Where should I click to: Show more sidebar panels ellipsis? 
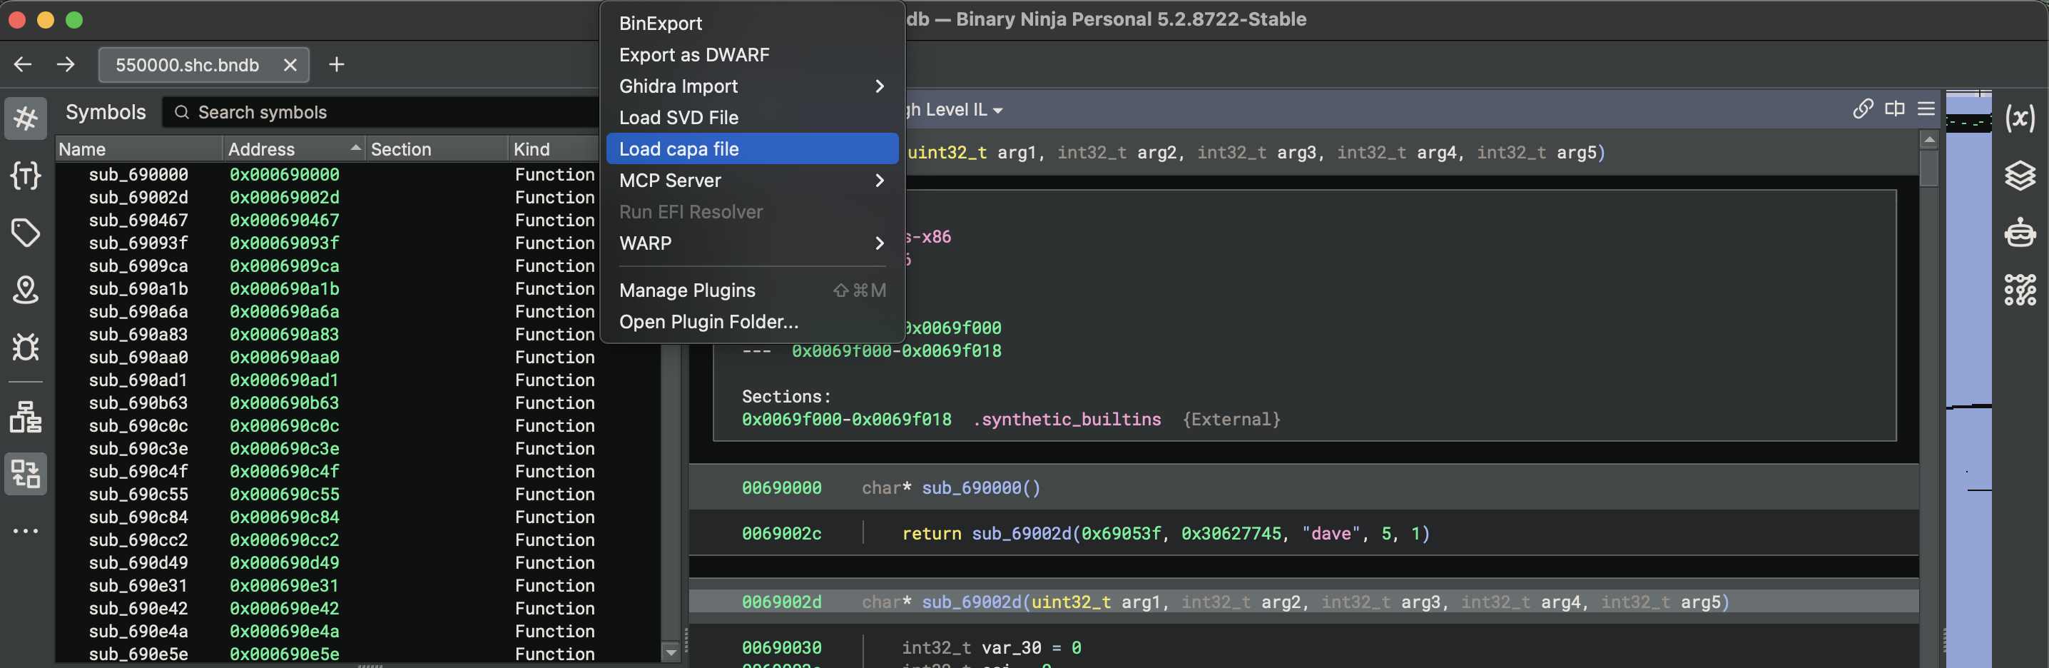click(26, 531)
